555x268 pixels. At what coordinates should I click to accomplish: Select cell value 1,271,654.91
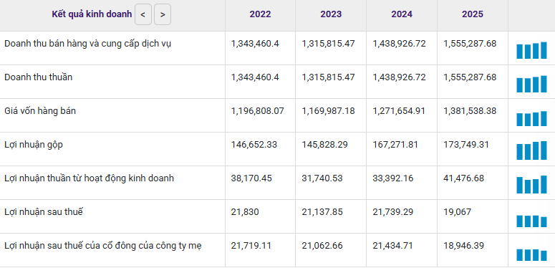click(x=400, y=111)
